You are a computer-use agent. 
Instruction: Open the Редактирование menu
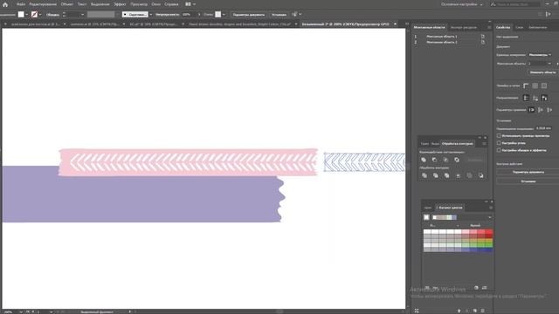(x=43, y=4)
